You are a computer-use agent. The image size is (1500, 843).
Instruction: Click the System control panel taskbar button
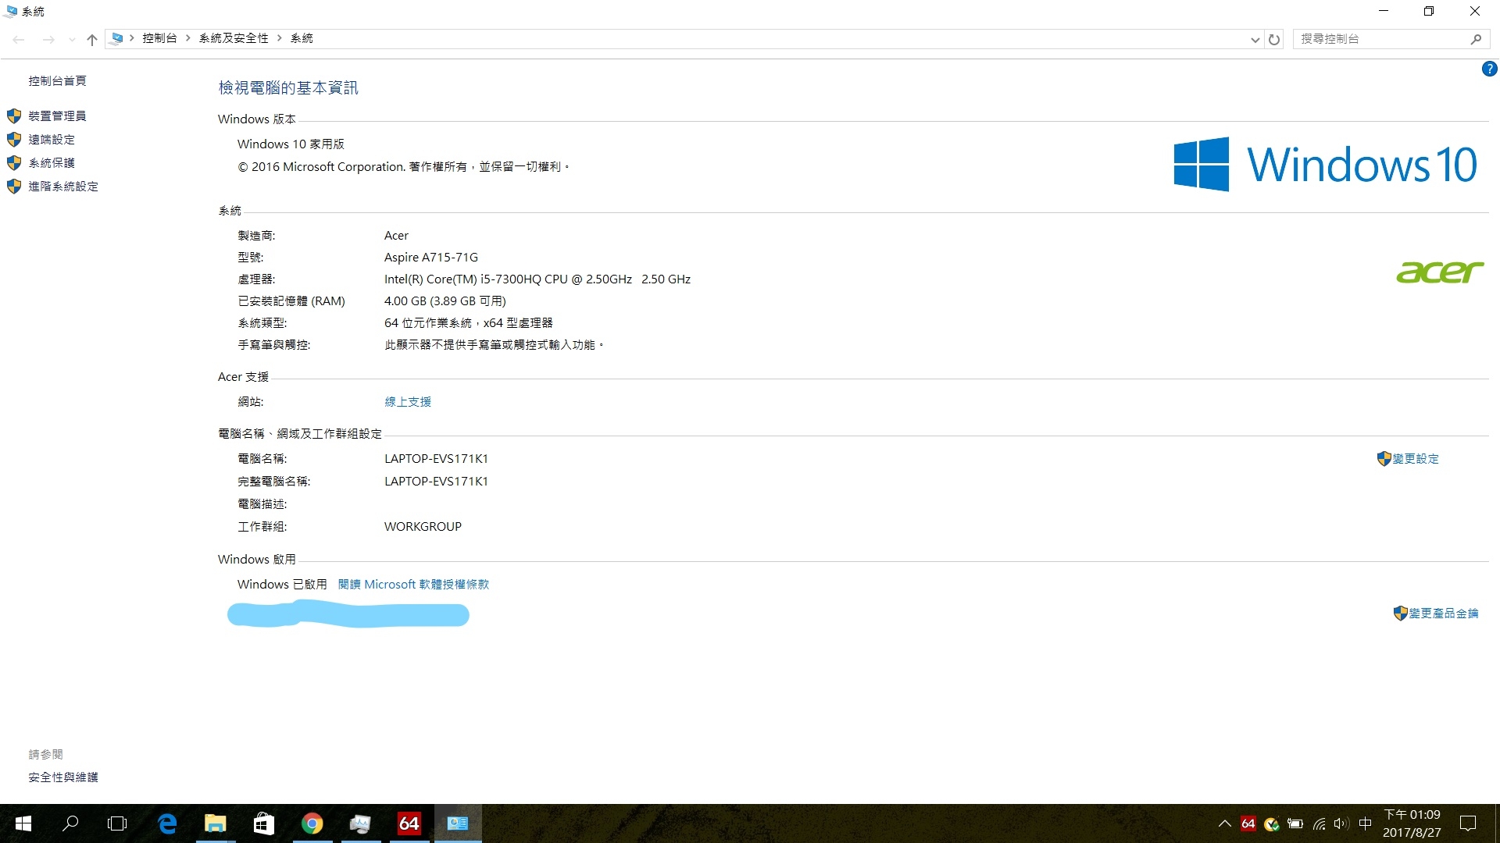[458, 823]
